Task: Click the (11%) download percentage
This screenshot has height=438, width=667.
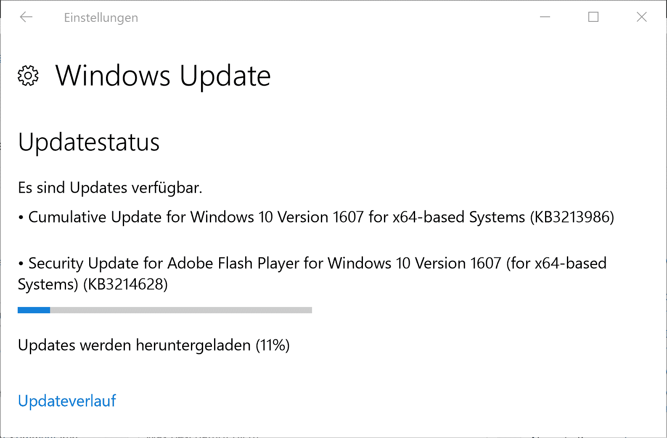Action: pos(273,345)
